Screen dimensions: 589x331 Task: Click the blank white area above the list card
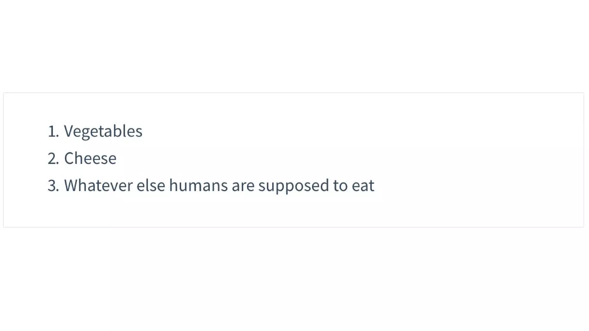pos(294,46)
